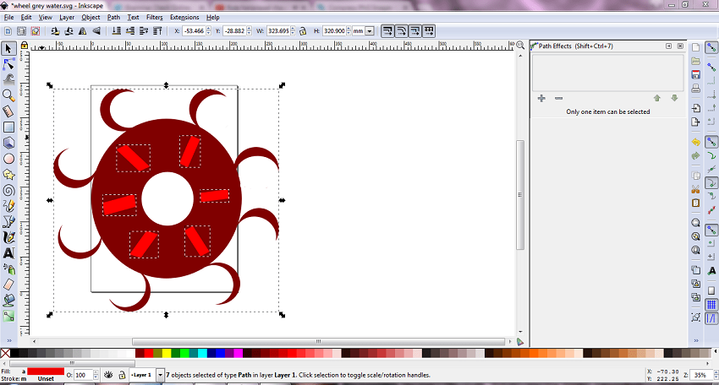The height and width of the screenshot is (385, 719).
Task: Click the Save document icon
Action: tap(695, 75)
